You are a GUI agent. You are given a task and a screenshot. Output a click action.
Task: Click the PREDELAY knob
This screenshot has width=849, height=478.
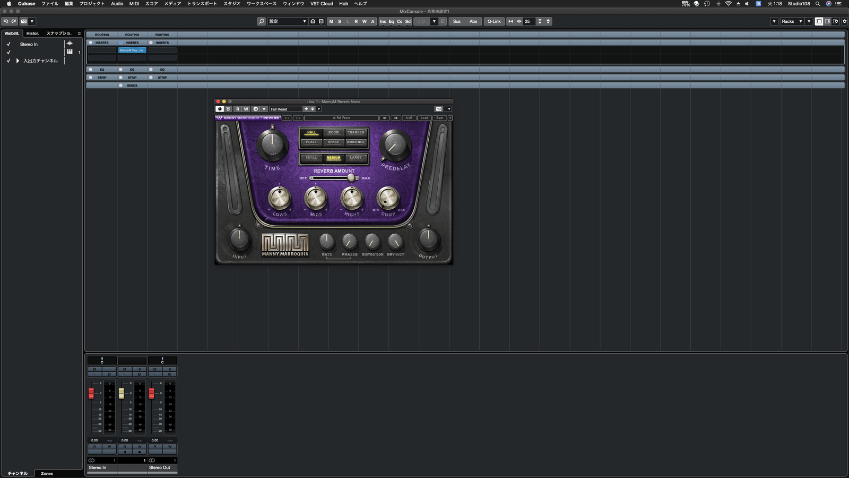pos(395,144)
